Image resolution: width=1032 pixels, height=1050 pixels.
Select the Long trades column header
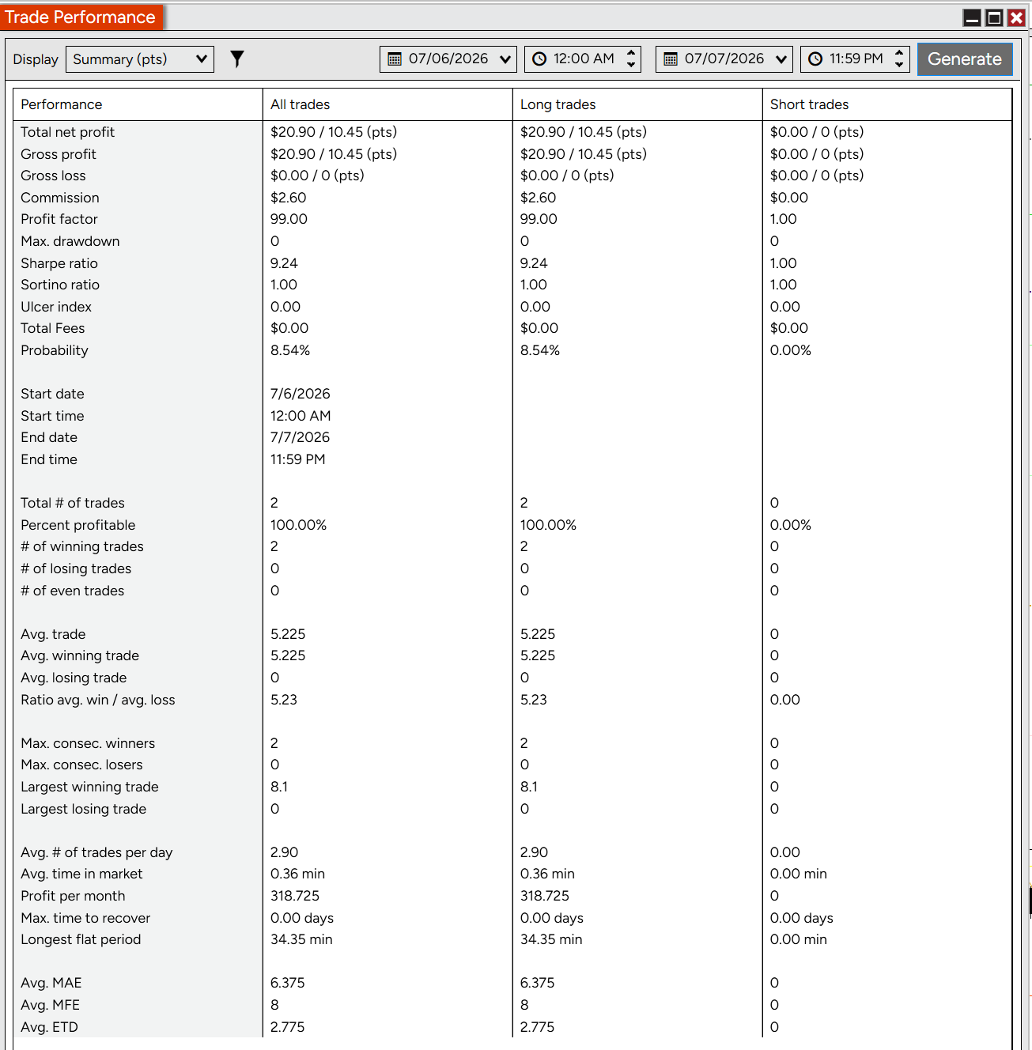[558, 104]
